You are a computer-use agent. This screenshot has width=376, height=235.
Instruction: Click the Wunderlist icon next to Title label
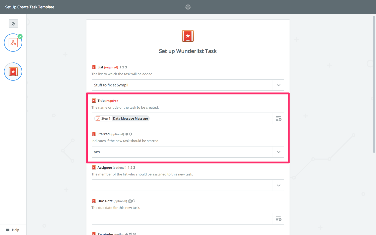(x=94, y=101)
